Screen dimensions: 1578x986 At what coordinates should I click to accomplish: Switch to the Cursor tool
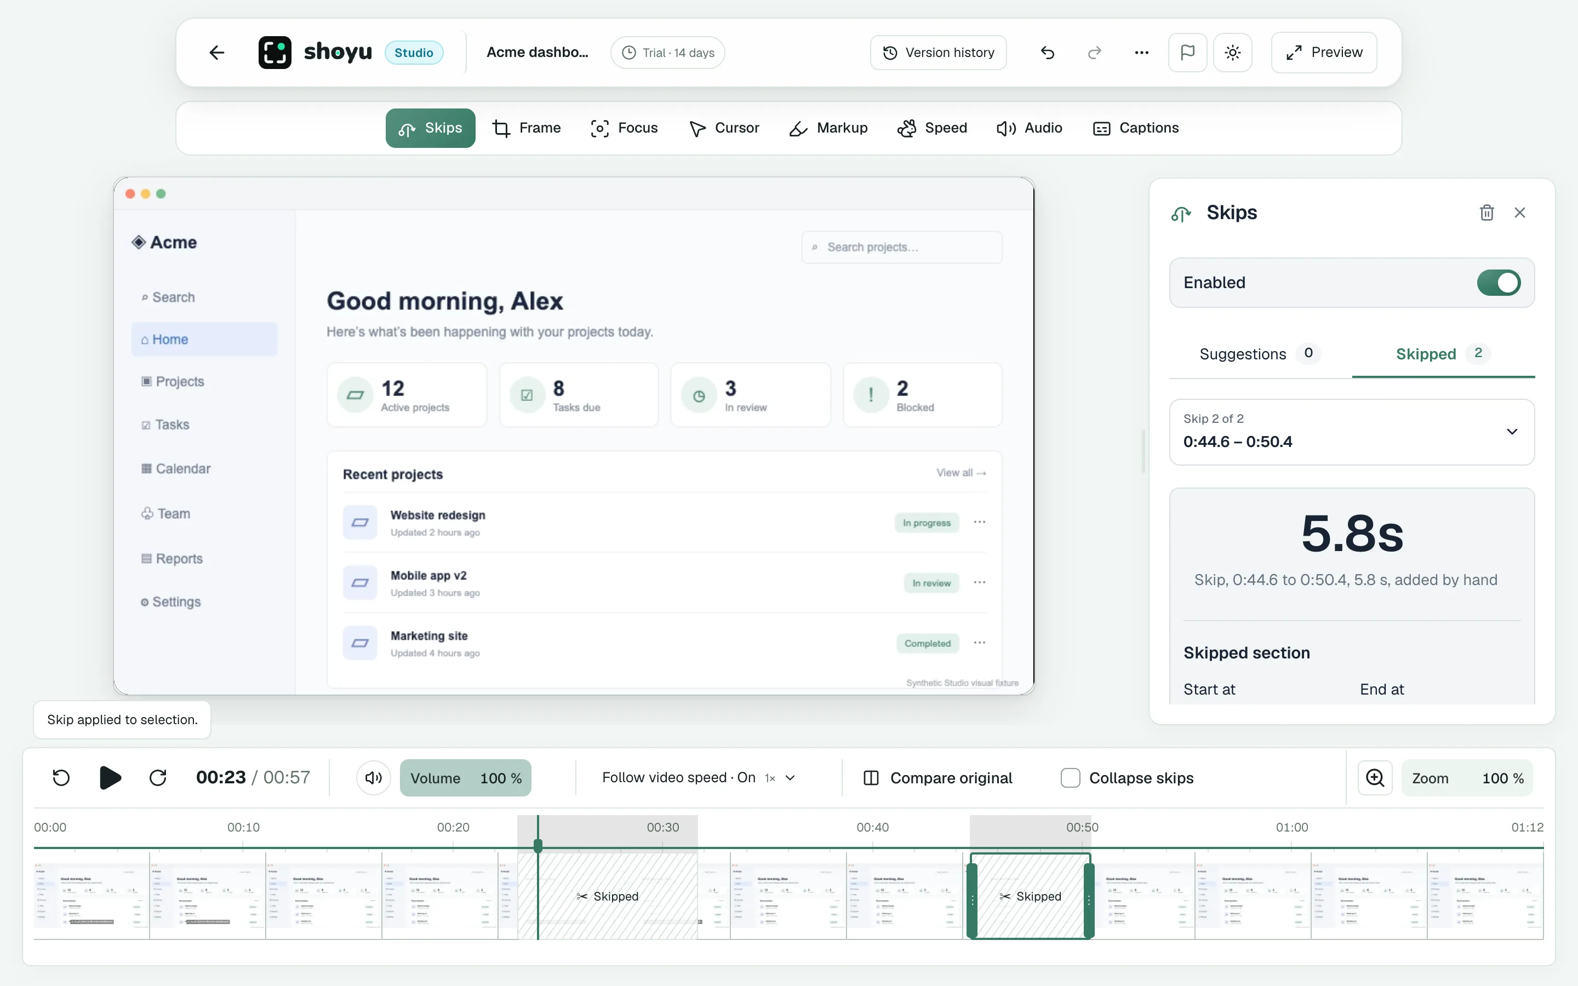coord(724,128)
